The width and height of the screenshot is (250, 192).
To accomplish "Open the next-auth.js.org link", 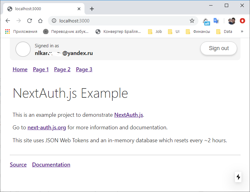I will pyautogui.click(x=47, y=127).
